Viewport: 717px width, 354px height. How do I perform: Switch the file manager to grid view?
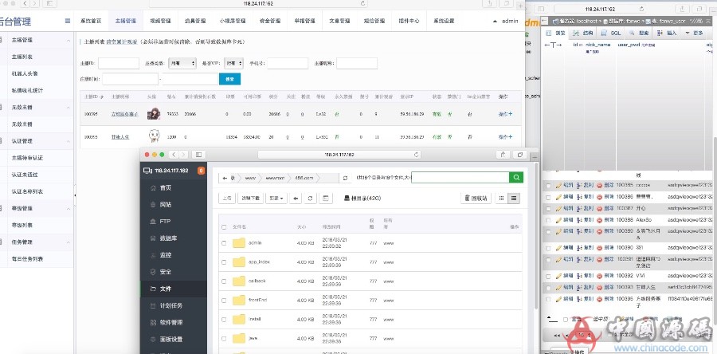(x=502, y=198)
